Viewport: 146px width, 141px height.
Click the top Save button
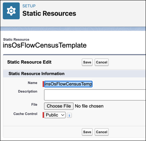click(87, 62)
